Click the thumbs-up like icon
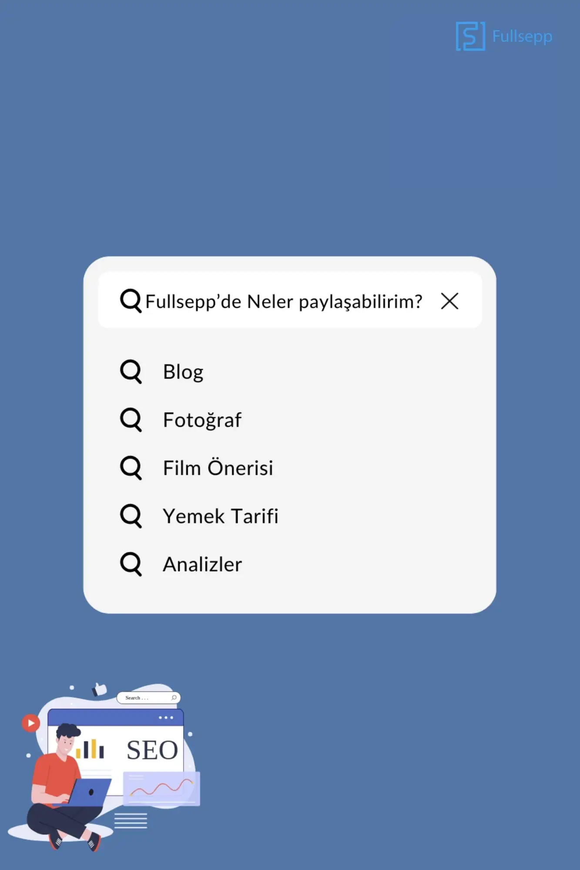This screenshot has width=580, height=870. (100, 689)
